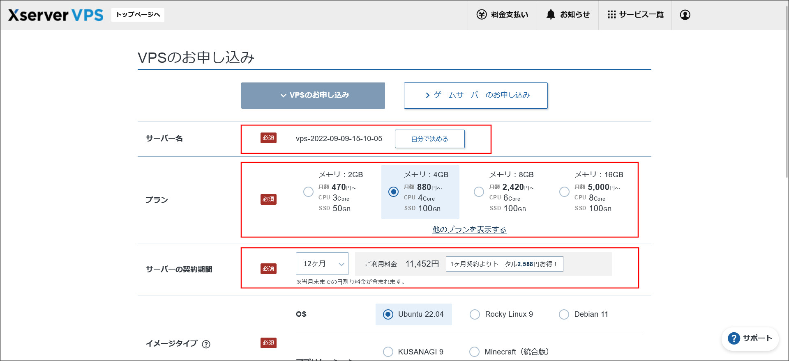
Task: Click the support question mark icon
Action: 734,338
